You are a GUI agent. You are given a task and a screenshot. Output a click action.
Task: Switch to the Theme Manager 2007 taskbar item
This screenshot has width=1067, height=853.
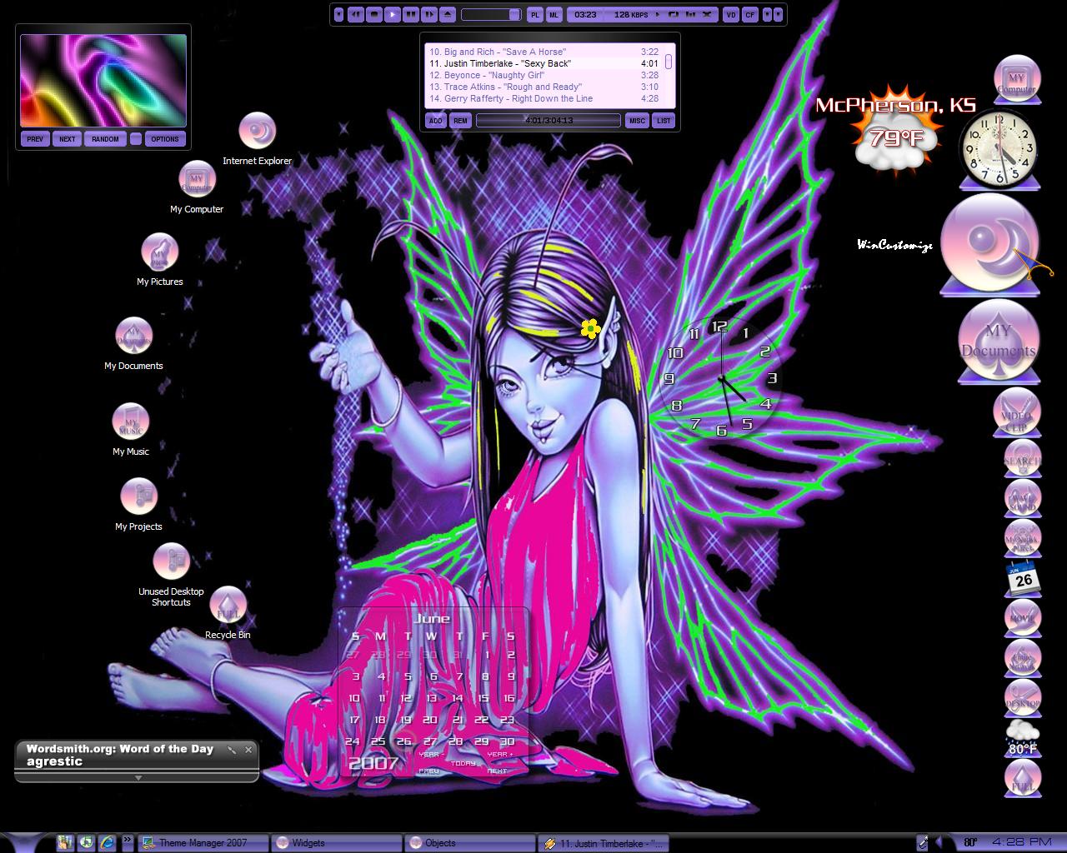click(x=203, y=843)
